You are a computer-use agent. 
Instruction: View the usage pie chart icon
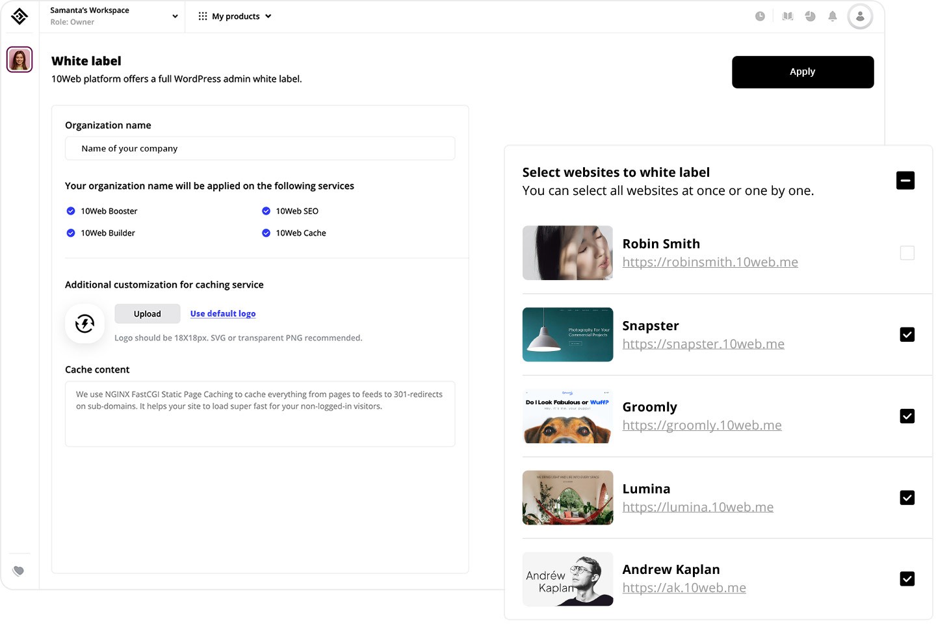(x=810, y=16)
